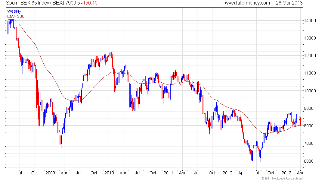Image resolution: width=331 pixels, height=181 pixels.
Task: Click the 10000 price axis label
Action: point(310,91)
